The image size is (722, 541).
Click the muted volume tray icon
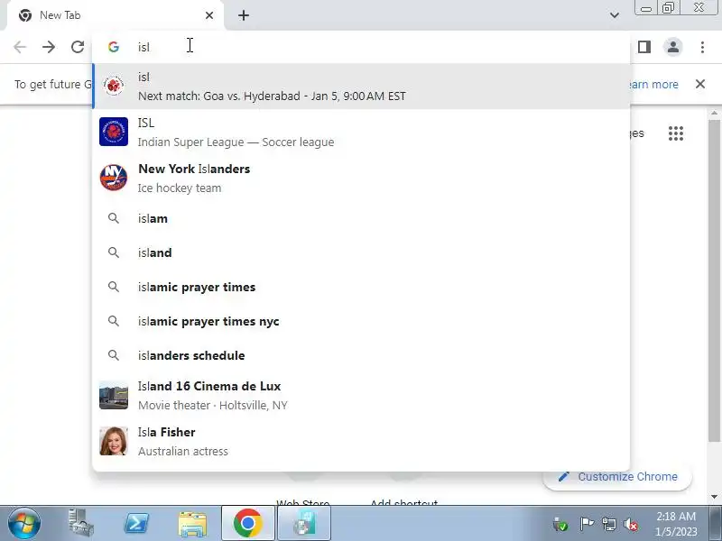(631, 524)
